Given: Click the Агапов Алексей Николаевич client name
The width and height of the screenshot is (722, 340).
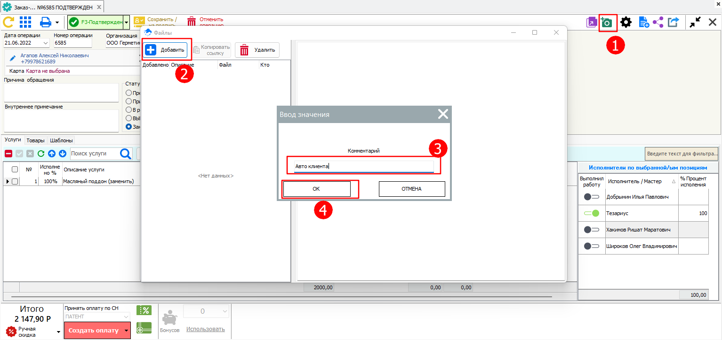Looking at the screenshot, I should pyautogui.click(x=55, y=55).
